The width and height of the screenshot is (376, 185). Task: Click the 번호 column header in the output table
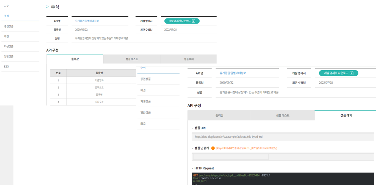click(x=58, y=73)
